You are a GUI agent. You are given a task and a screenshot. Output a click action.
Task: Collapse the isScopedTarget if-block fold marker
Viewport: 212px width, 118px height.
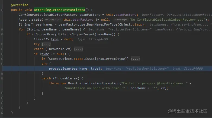2,34
